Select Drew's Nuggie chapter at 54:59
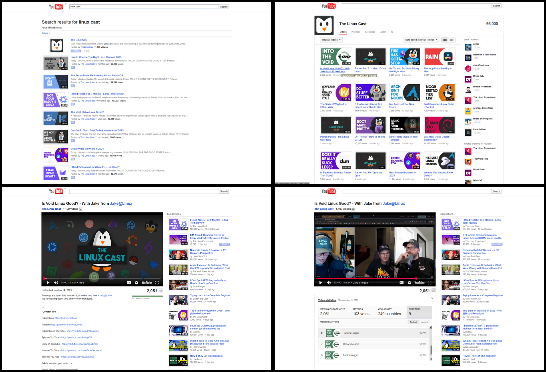The height and width of the screenshot is (372, 546). coord(374,344)
